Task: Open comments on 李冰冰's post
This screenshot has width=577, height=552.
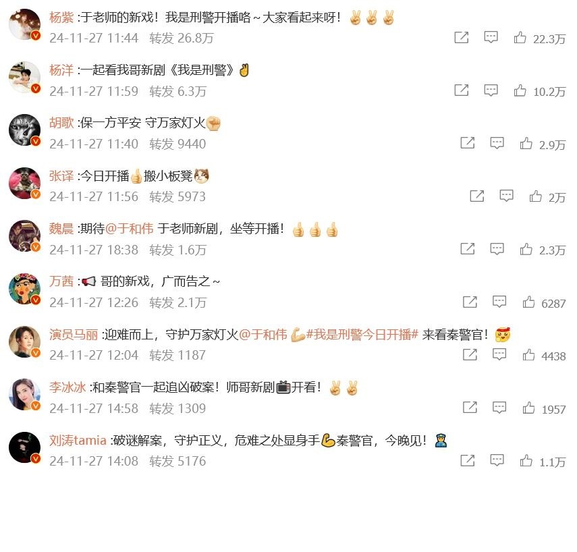Action: [x=499, y=408]
